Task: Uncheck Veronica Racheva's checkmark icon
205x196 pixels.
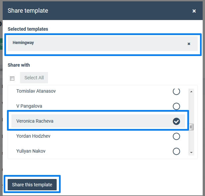Action: (176, 121)
